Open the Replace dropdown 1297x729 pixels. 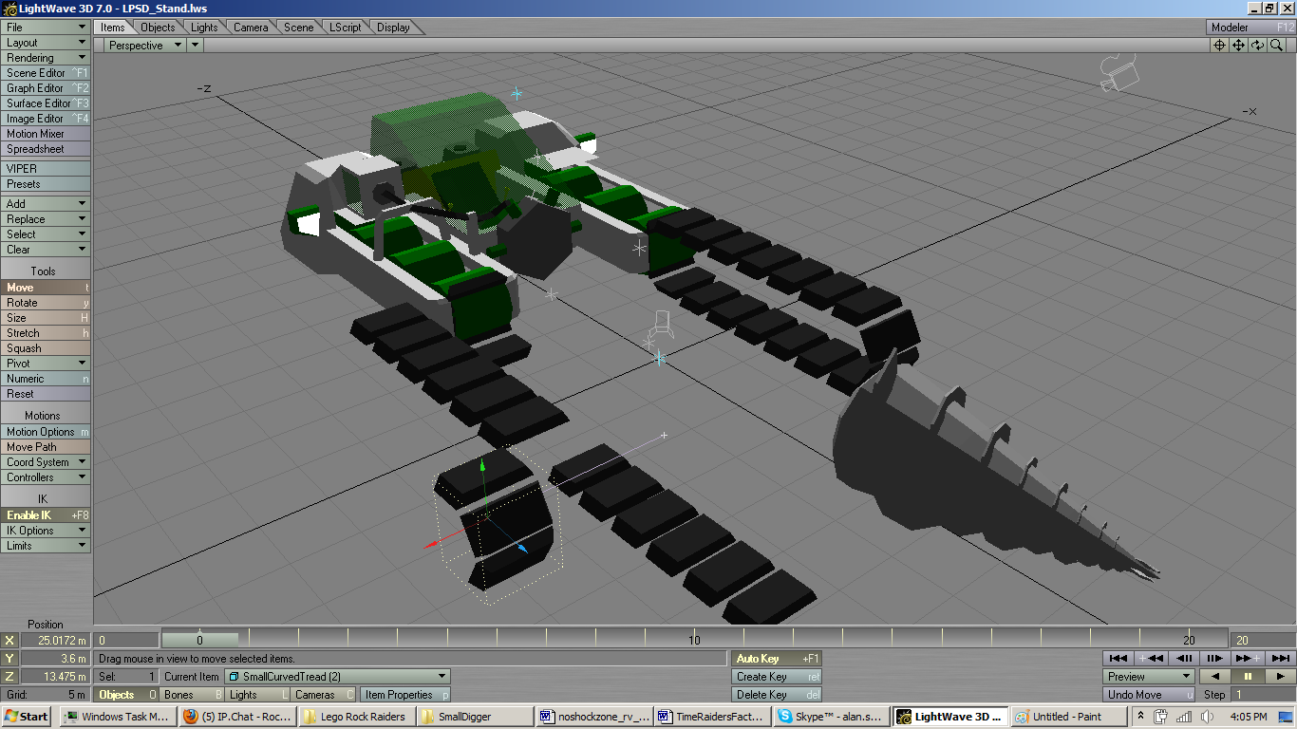(x=46, y=219)
